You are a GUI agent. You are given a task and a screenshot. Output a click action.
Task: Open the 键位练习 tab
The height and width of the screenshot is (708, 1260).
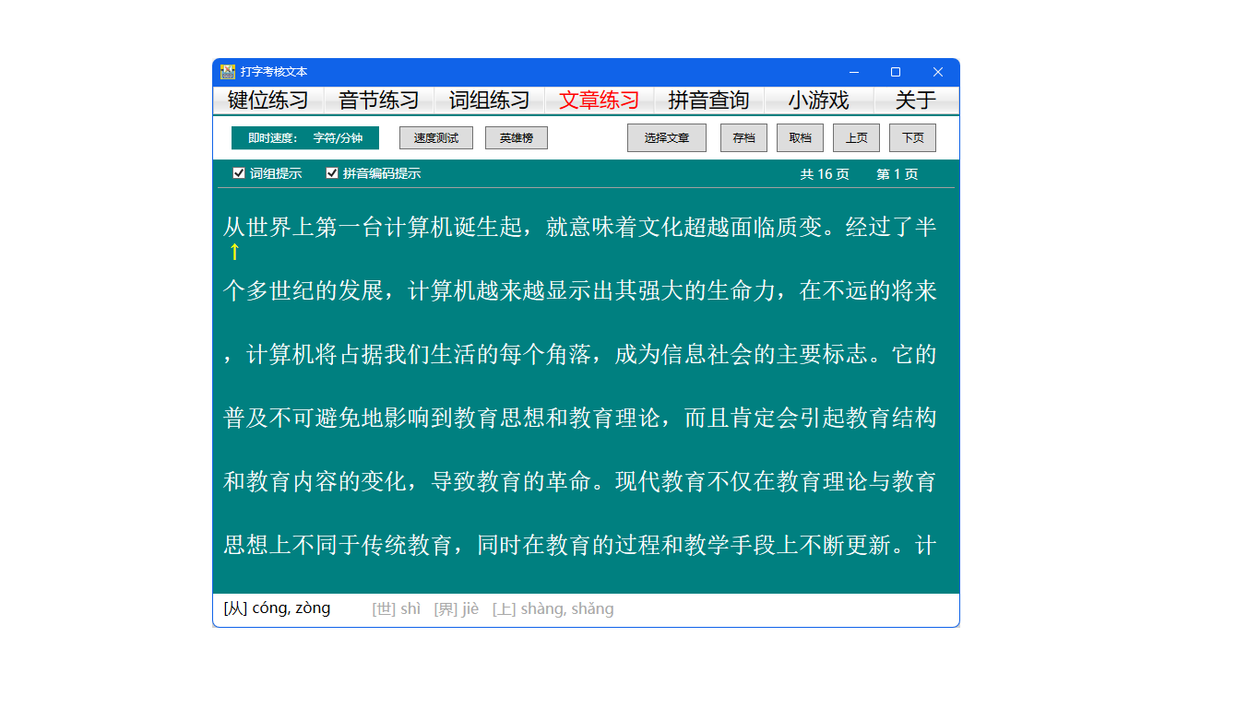(x=268, y=100)
